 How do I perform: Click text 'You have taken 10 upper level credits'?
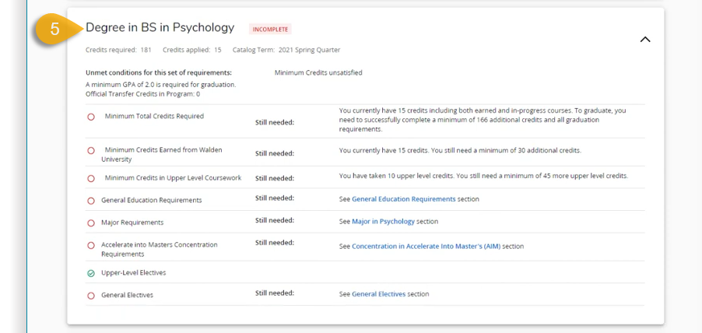(x=396, y=176)
